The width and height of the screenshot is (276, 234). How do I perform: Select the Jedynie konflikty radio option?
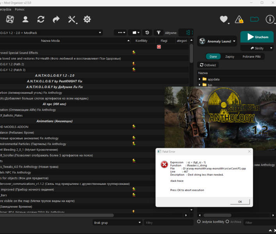coord(199,222)
